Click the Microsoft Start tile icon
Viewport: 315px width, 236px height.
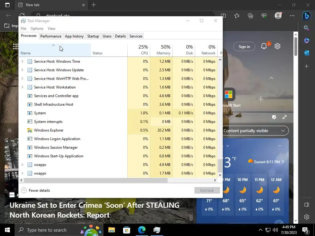[229, 94]
